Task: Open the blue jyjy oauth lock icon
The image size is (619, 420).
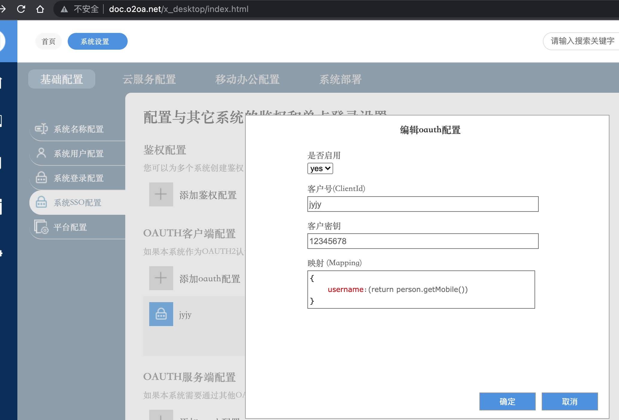Action: pos(161,314)
